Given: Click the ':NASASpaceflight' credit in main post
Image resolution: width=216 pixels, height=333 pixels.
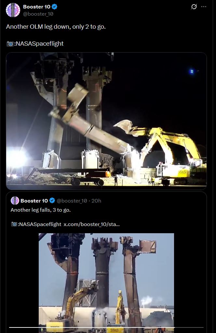Looking at the screenshot, I should (x=39, y=43).
